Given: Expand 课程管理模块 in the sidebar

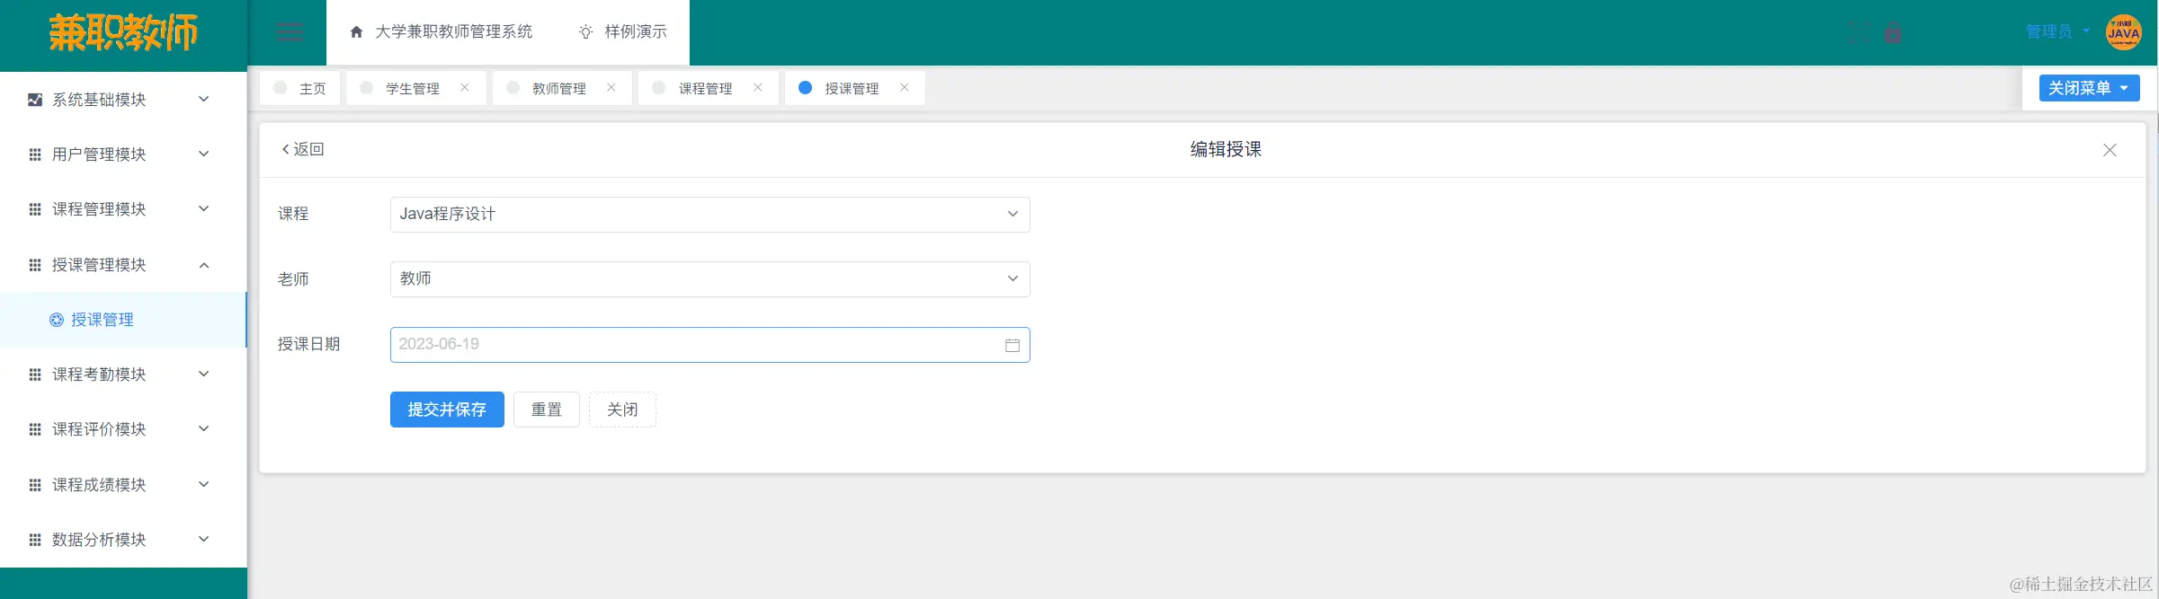Looking at the screenshot, I should coord(123,209).
